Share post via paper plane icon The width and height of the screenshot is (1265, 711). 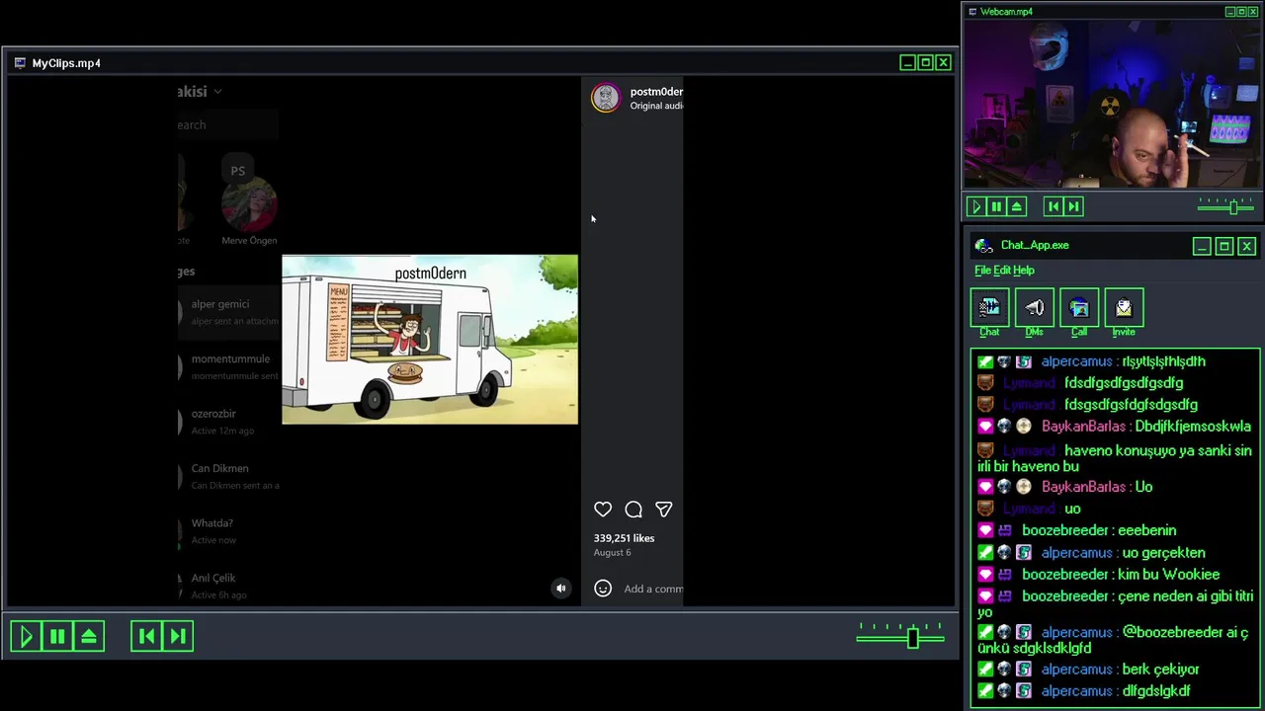tap(664, 510)
